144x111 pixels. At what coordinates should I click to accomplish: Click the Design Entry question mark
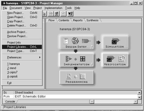pos(92,47)
